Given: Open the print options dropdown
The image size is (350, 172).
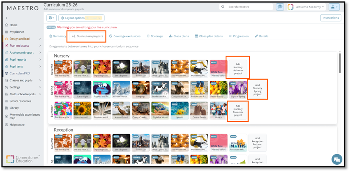Looking at the screenshot, I should point(51,18).
